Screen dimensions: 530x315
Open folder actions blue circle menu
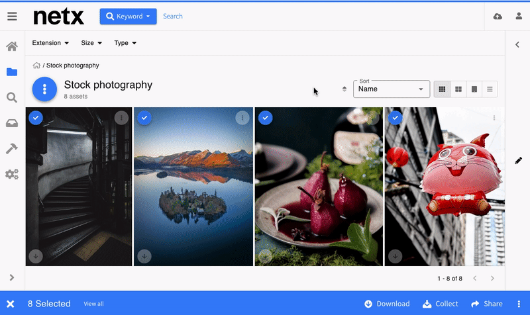(x=44, y=89)
